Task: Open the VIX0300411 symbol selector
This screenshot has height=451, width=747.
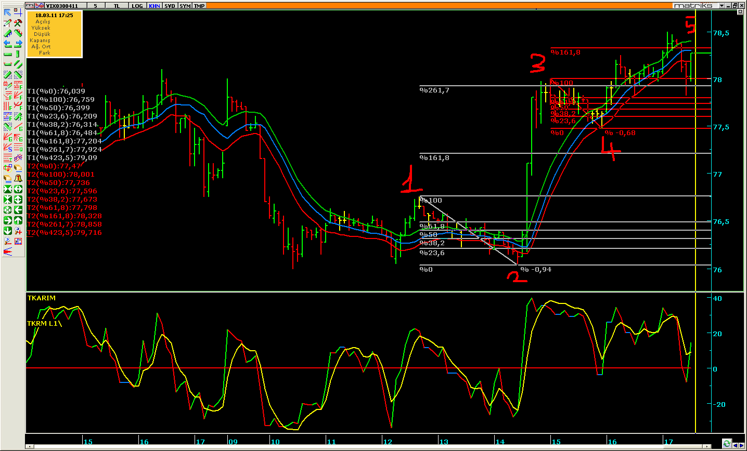Action: 62,6
